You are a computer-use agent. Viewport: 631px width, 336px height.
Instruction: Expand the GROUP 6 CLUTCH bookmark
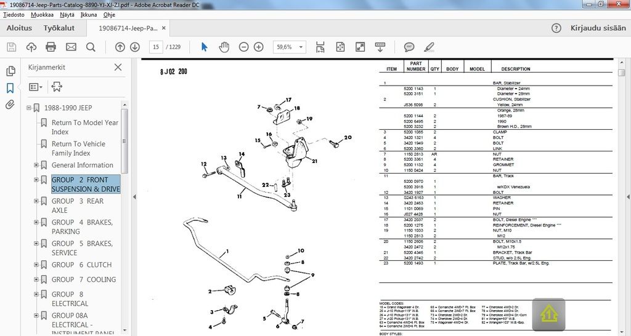click(36, 265)
